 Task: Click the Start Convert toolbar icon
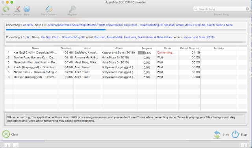tap(49, 9)
